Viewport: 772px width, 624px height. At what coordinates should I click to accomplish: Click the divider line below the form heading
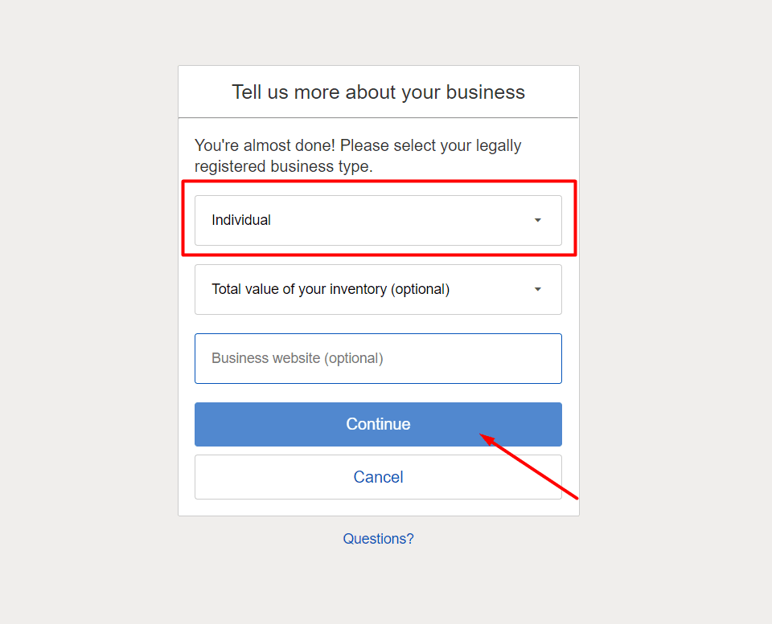tap(378, 117)
